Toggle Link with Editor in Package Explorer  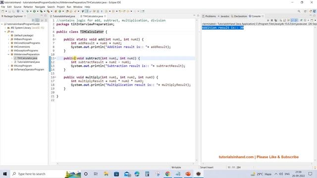click(38, 20)
